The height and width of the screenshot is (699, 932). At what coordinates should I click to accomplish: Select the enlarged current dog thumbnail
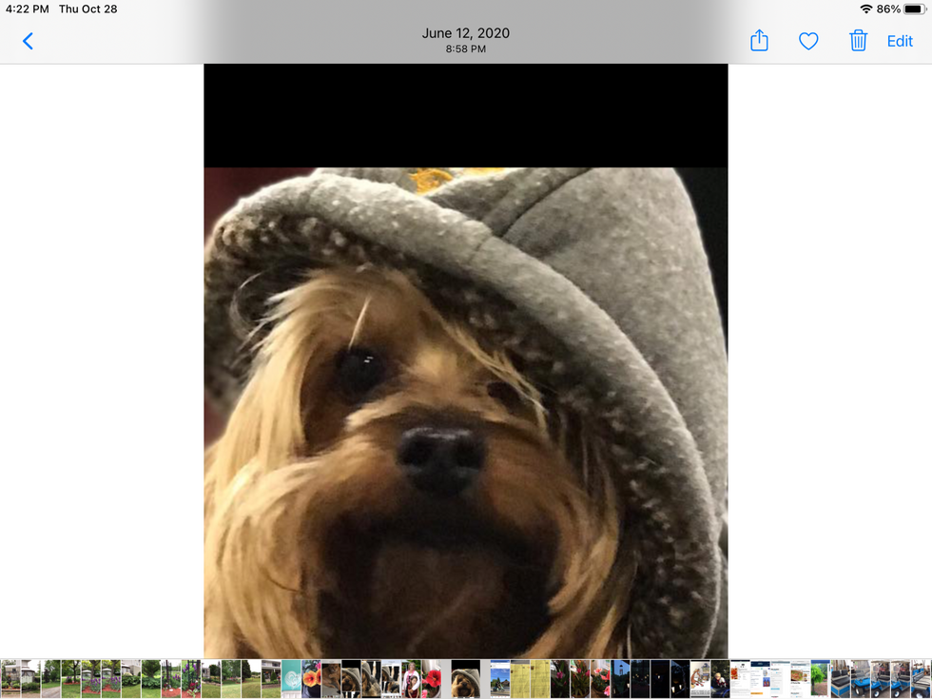pyautogui.click(x=465, y=679)
